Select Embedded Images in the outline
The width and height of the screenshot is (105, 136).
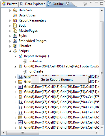tap(33, 41)
